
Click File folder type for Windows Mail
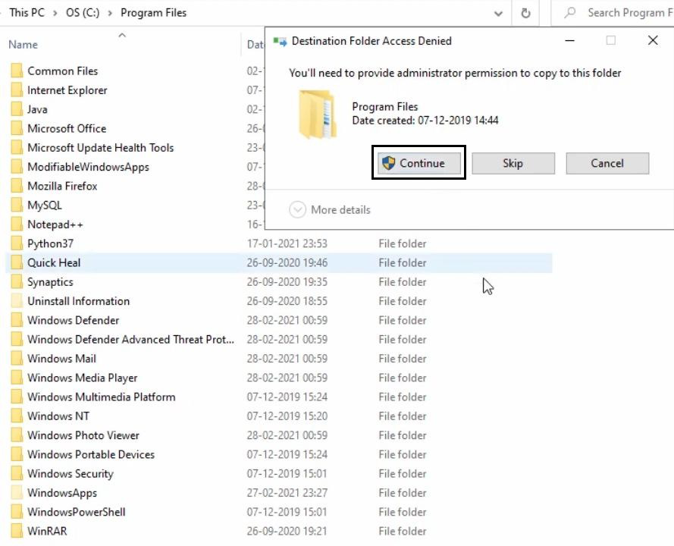[403, 359]
